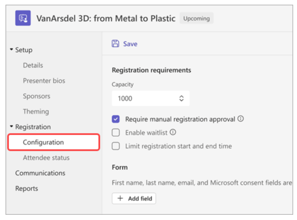
Task: Click the webinar icon beside the title
Action: click(x=23, y=18)
